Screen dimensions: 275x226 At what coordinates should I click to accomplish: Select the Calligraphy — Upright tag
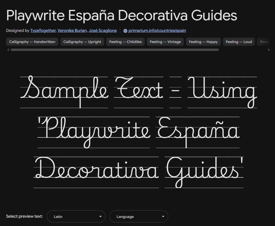[x=82, y=42]
